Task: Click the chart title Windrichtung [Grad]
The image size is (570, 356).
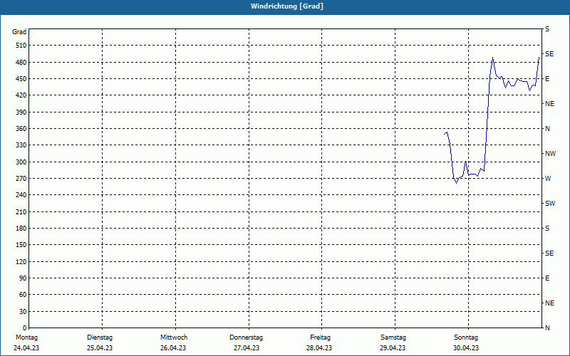Action: tap(287, 6)
